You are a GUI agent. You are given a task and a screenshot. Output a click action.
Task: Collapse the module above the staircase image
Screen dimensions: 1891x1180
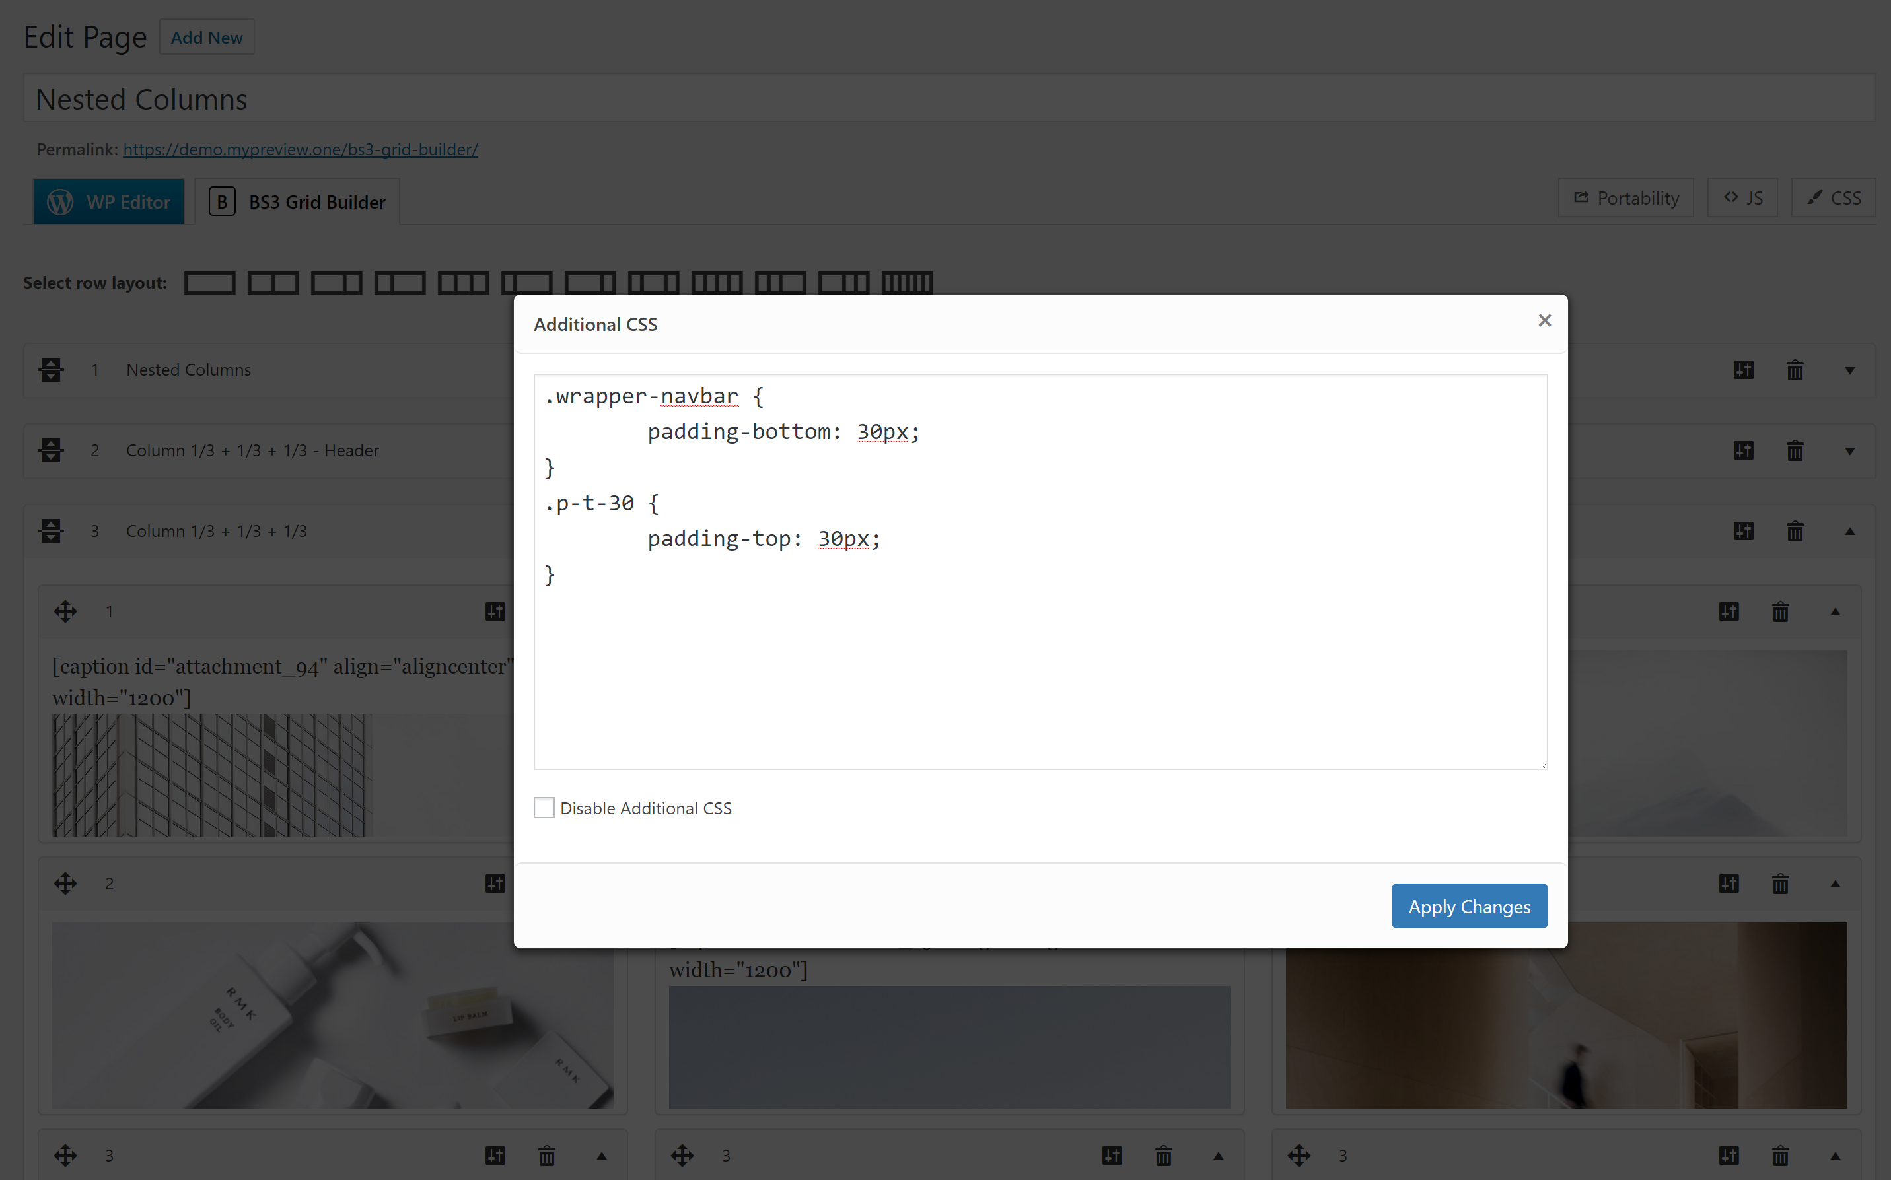(x=1836, y=884)
